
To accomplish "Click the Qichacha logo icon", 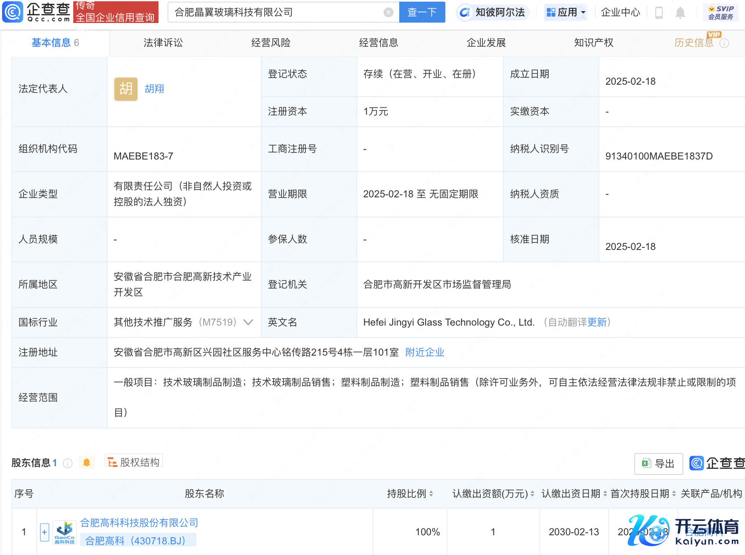I will tap(13, 12).
